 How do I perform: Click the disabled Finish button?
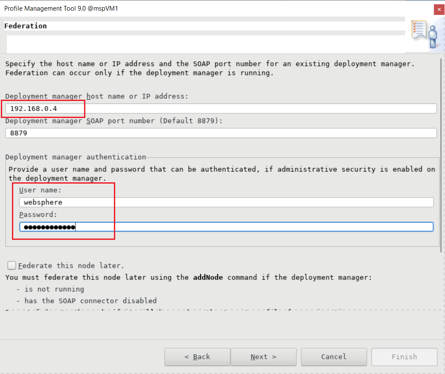404,357
